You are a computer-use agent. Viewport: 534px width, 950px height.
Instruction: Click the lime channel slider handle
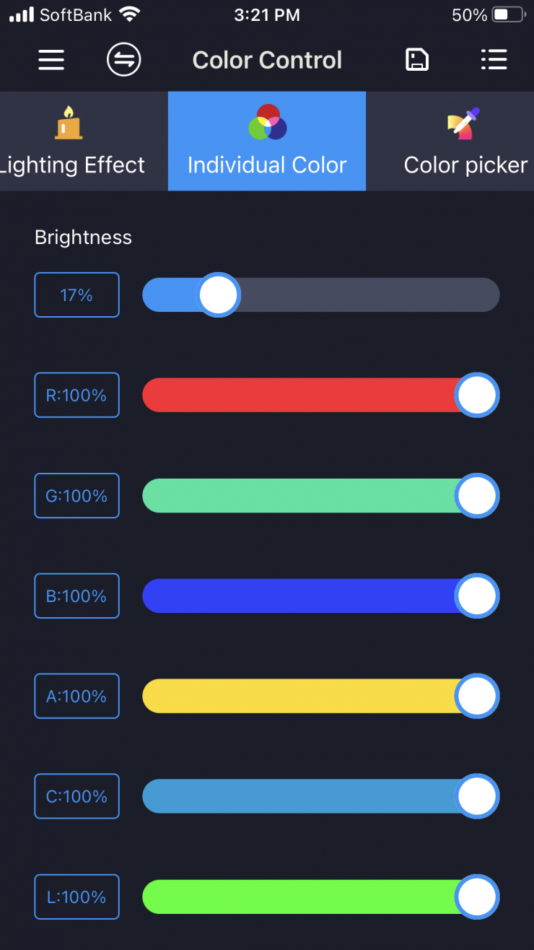(477, 897)
